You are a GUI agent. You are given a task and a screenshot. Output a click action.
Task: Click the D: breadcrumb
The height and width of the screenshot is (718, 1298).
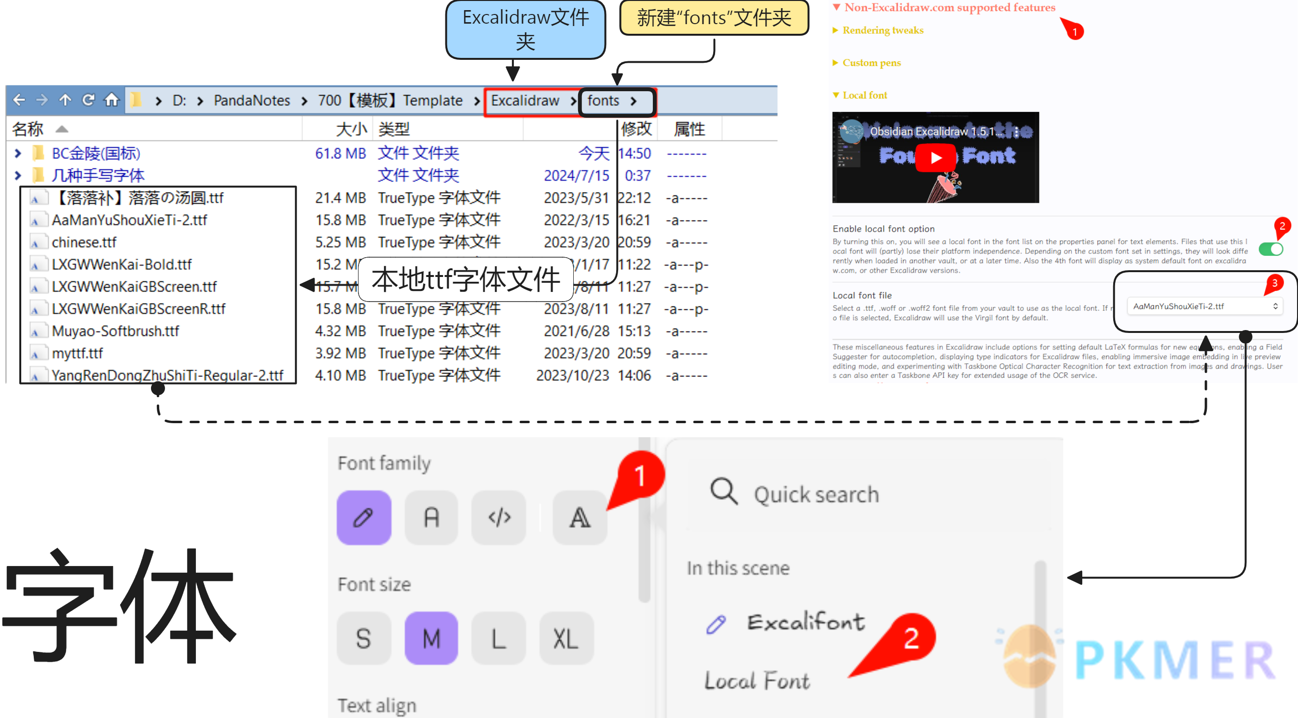click(180, 100)
